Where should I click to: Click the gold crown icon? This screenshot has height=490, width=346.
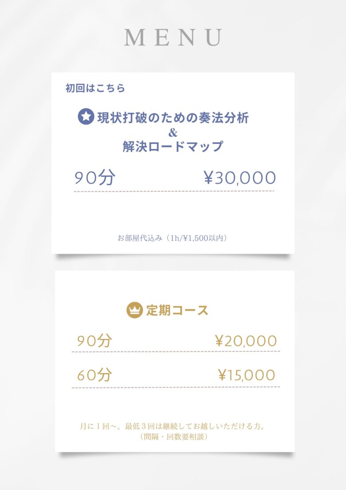coord(134,310)
